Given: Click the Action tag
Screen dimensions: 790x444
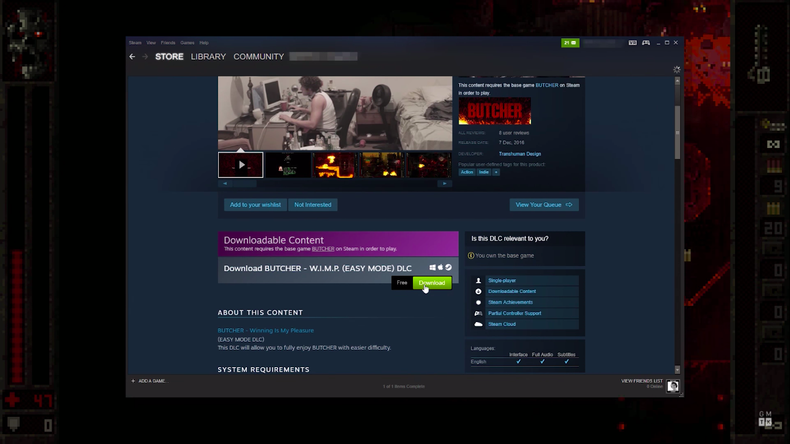Looking at the screenshot, I should tap(467, 172).
